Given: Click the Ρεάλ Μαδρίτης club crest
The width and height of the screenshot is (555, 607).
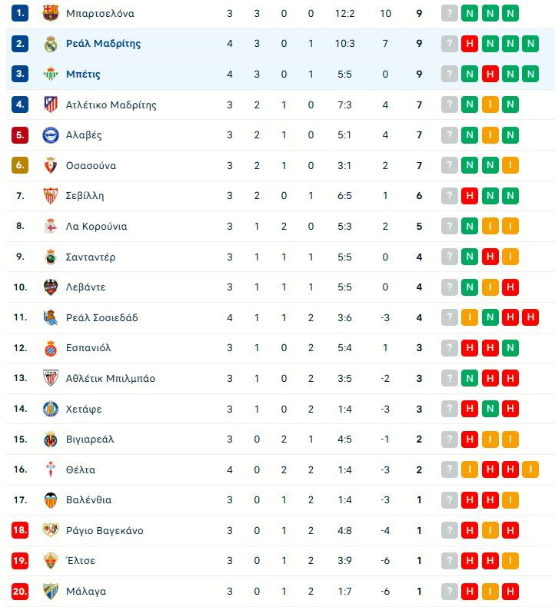Looking at the screenshot, I should tap(50, 44).
